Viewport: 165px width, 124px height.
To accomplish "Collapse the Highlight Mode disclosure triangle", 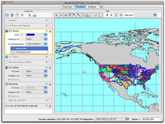I will pyautogui.click(x=9, y=44).
